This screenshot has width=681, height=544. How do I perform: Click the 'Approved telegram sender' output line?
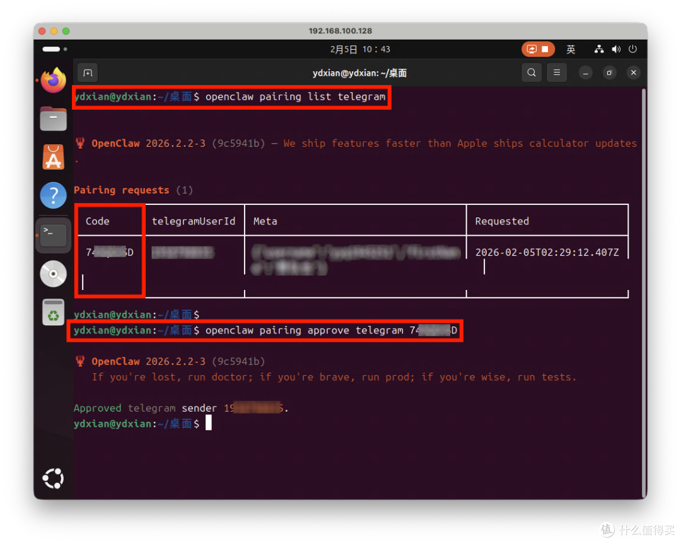(181, 408)
